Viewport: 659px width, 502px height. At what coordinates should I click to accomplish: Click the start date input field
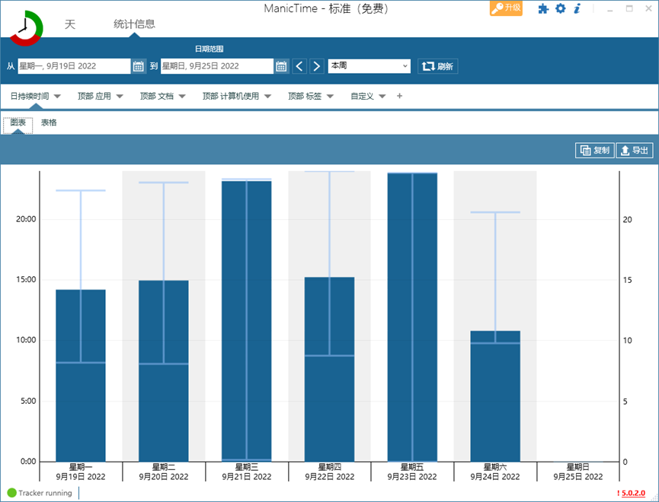click(x=73, y=66)
